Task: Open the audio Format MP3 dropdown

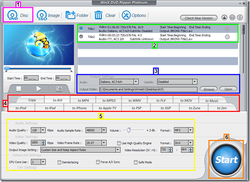Action: 191,130
